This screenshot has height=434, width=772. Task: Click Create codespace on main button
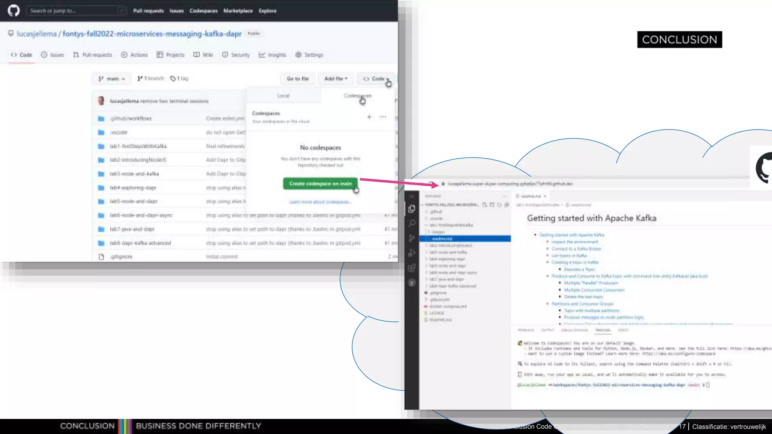pos(320,184)
